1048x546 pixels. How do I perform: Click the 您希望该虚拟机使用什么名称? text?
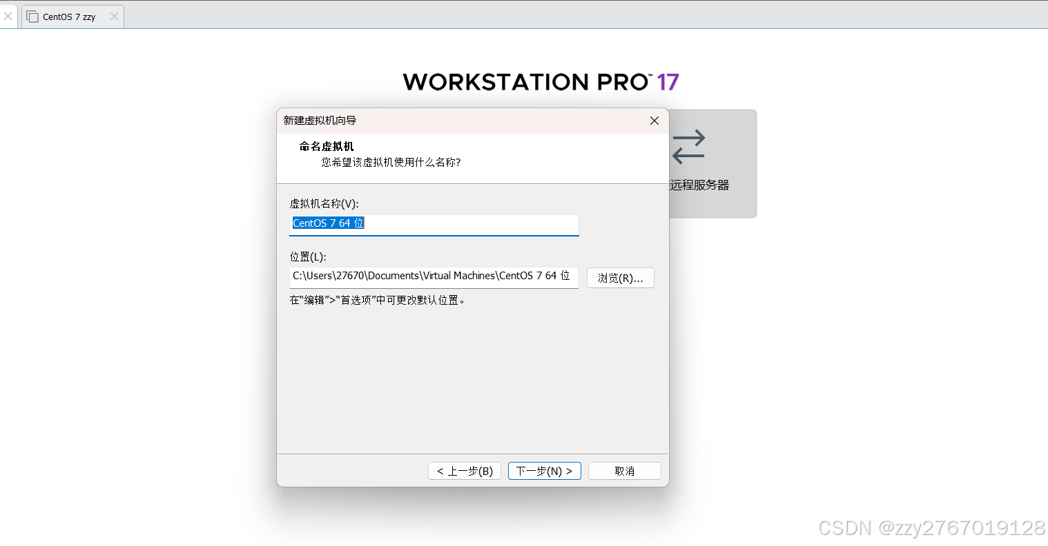(391, 163)
